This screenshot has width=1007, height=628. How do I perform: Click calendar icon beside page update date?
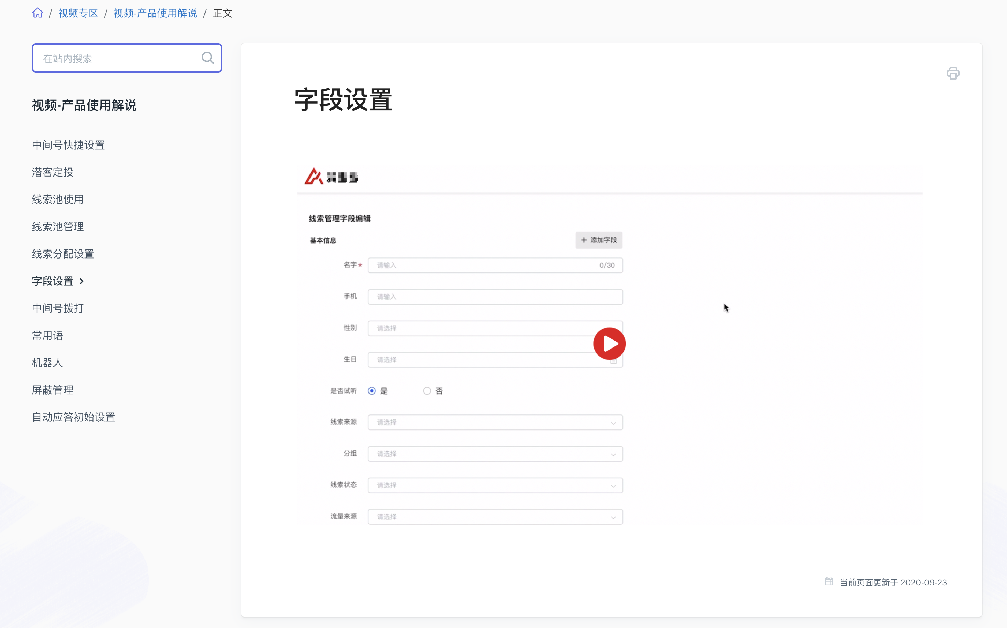[829, 582]
